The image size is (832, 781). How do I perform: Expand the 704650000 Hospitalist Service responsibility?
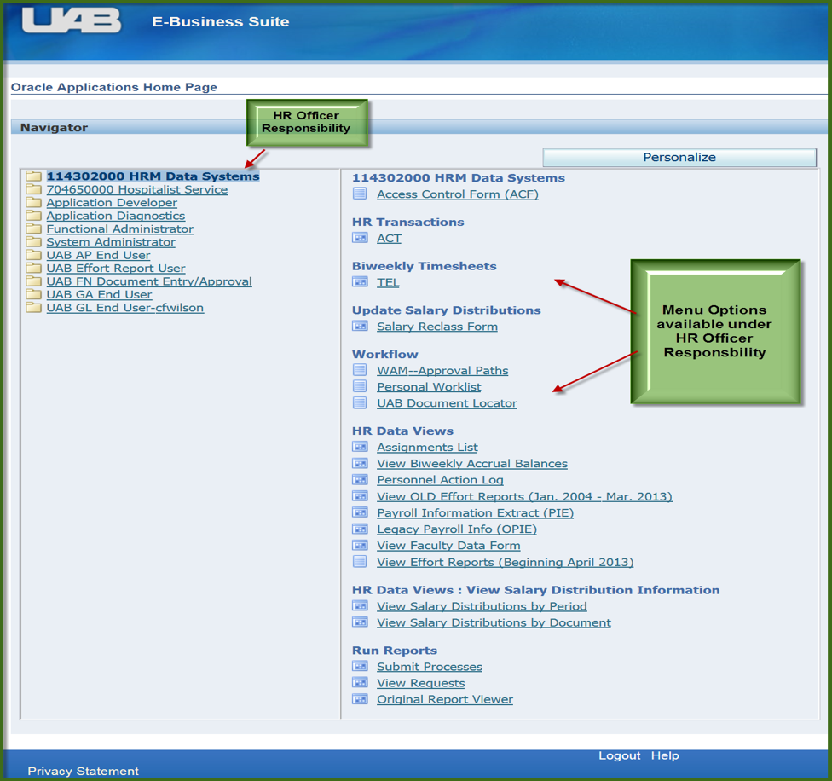pos(136,189)
